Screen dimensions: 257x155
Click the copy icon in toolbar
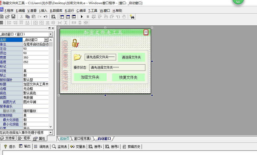[27, 16]
